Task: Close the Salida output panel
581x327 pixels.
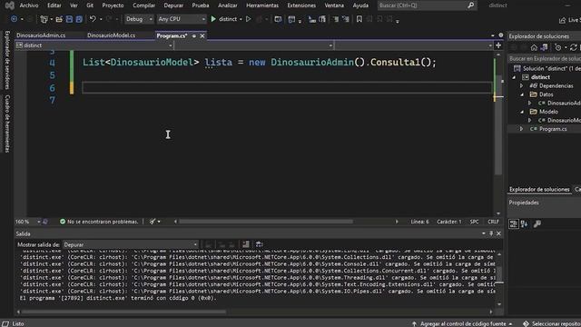Action: pos(498,233)
